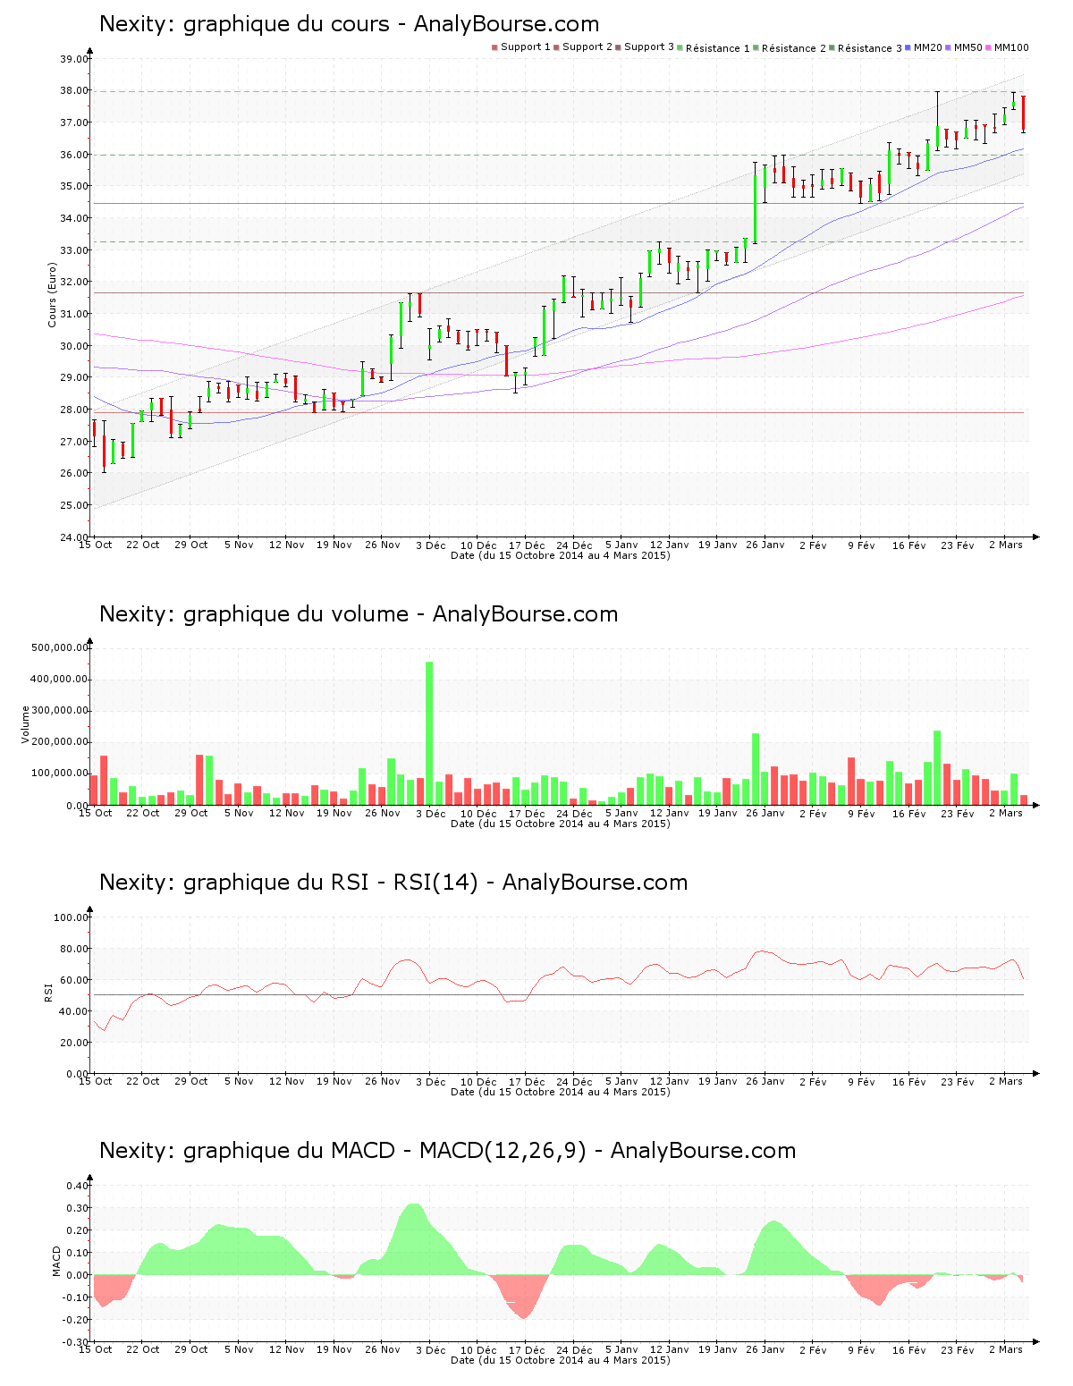This screenshot has width=1073, height=1386.
Task: Click the tallest green volume bar at 3 Déc
Action: coord(429,733)
